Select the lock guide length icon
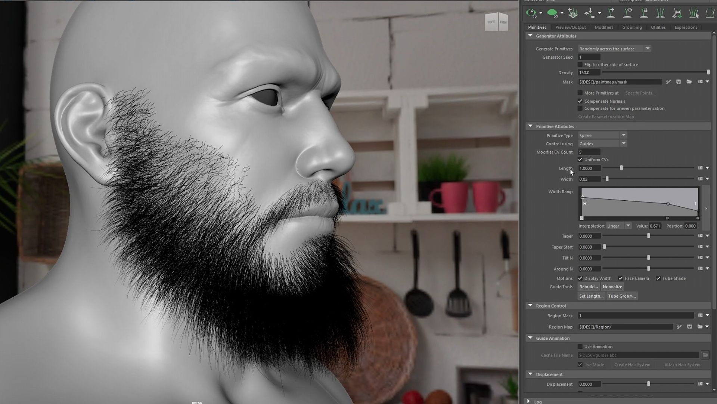This screenshot has width=717, height=404. (644, 13)
